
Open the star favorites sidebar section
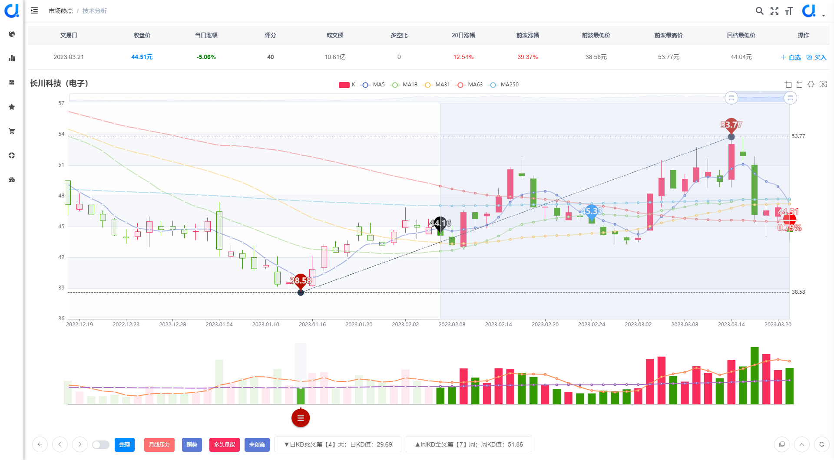(12, 107)
